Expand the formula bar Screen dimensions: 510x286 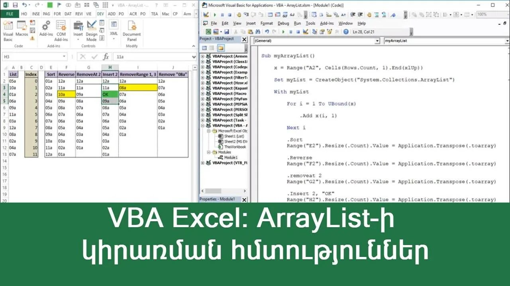click(x=194, y=57)
